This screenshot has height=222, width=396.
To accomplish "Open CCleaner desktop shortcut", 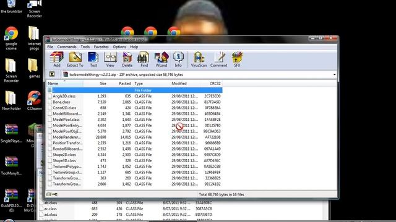I will coord(34,101).
